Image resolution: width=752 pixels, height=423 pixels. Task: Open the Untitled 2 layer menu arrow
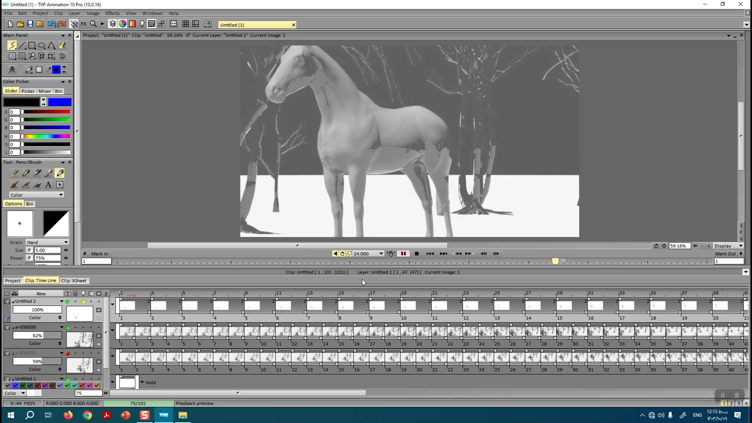click(61, 302)
